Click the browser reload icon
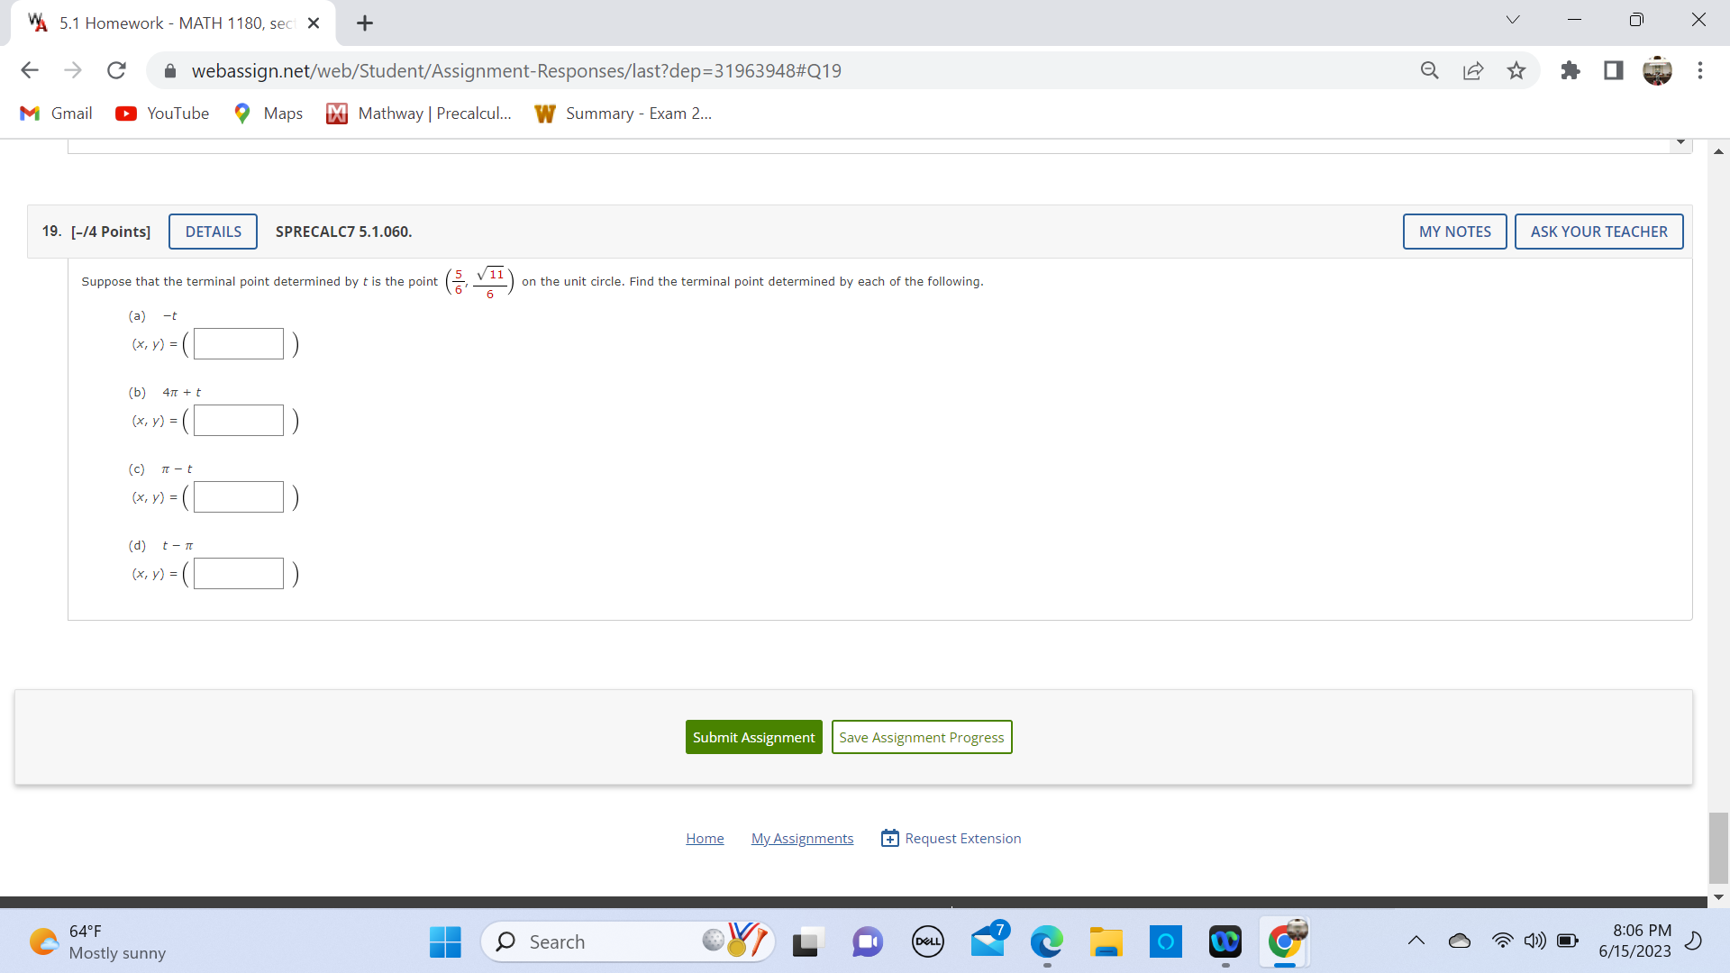1730x973 pixels. click(116, 70)
